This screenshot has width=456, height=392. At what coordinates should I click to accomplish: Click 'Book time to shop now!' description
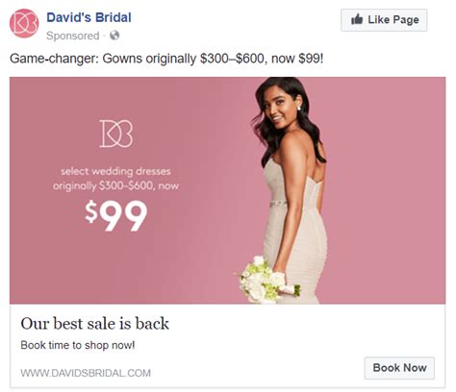click(78, 345)
